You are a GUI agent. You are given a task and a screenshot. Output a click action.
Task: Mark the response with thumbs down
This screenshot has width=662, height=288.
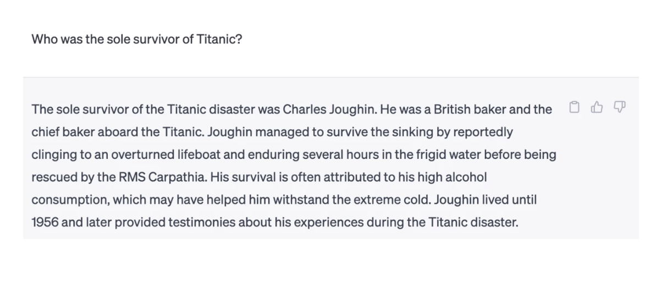(620, 107)
